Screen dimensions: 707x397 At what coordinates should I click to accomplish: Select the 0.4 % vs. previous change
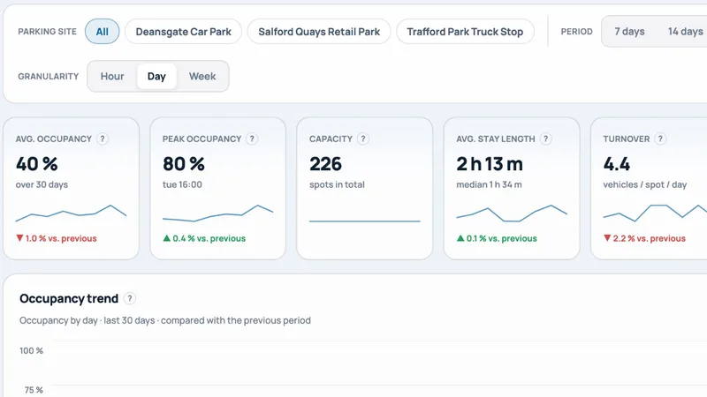[204, 238]
